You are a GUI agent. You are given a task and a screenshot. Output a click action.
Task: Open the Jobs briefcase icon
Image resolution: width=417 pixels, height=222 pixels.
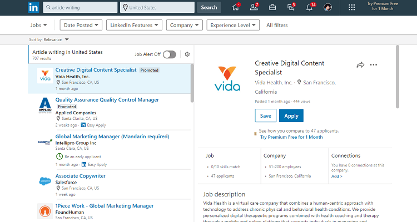click(272, 7)
